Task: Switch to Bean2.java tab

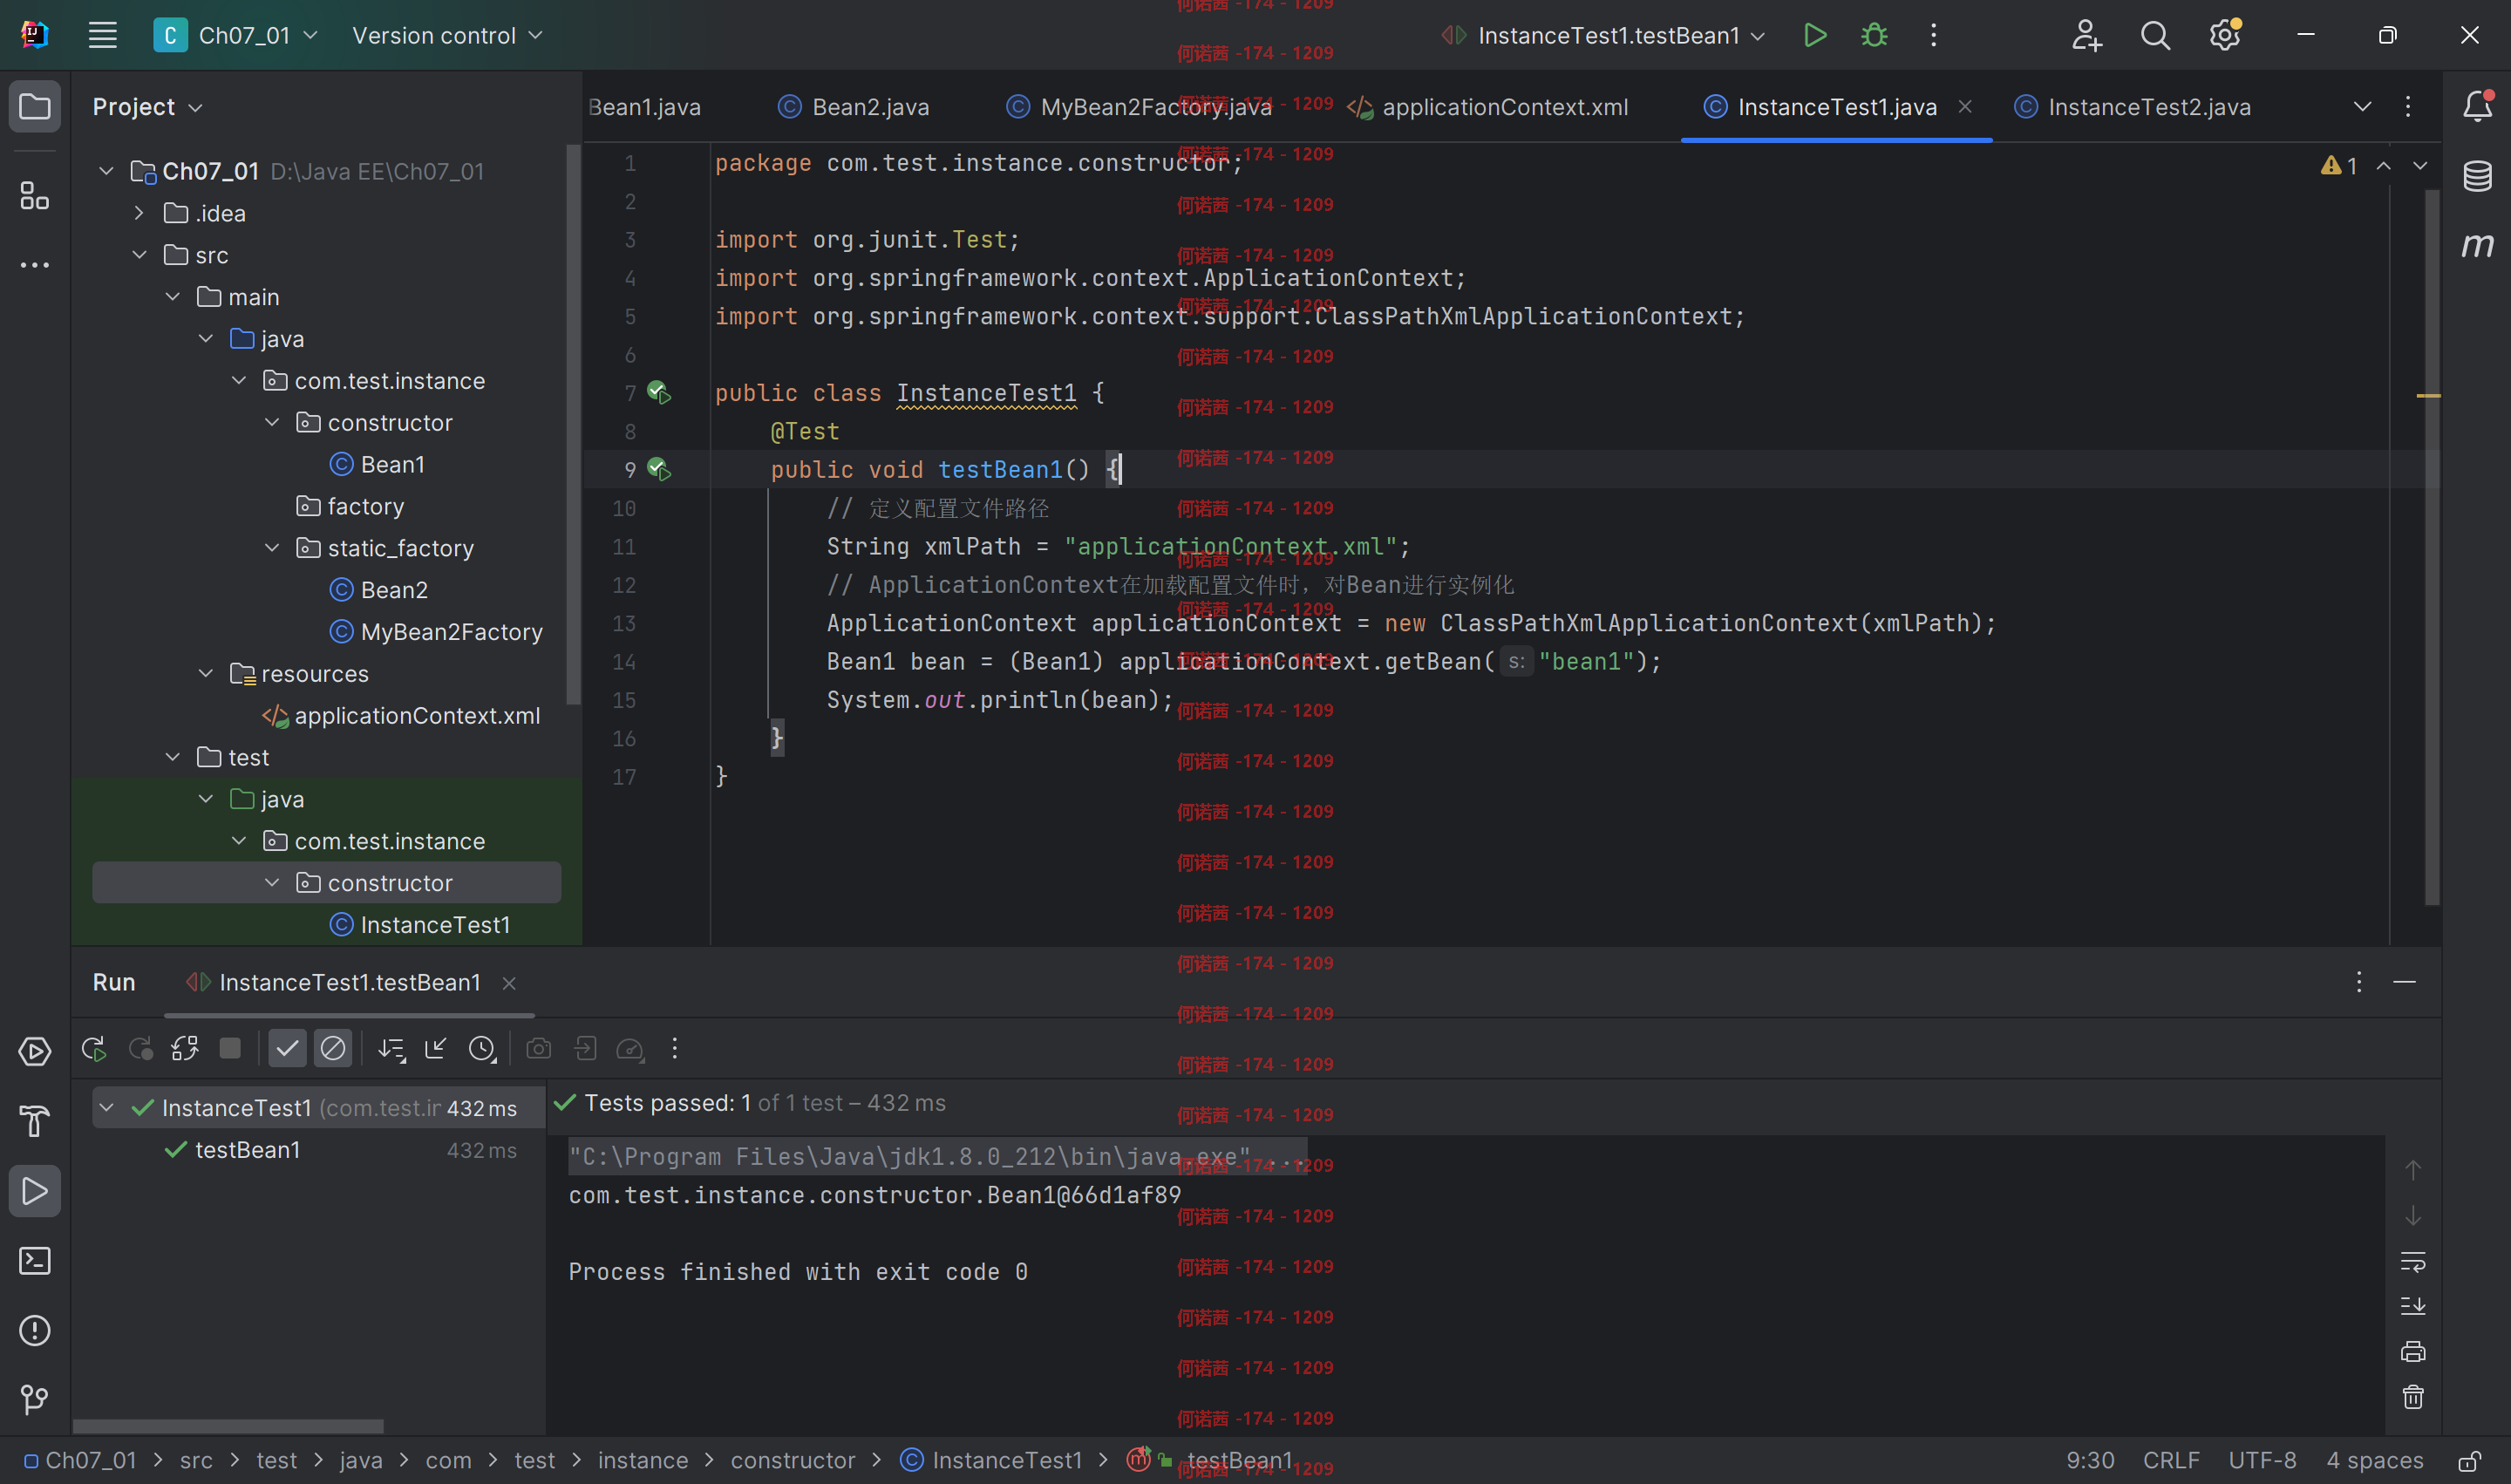Action: coord(853,106)
